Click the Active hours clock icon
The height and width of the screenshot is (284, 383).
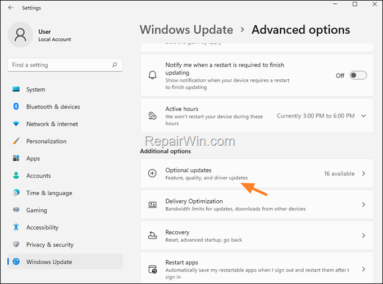152,116
